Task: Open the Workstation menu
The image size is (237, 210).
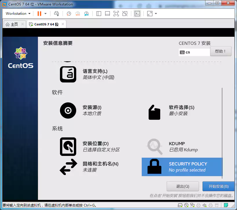Action: pos(17,14)
